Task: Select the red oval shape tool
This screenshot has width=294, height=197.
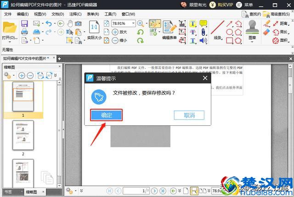Action: click(x=230, y=32)
